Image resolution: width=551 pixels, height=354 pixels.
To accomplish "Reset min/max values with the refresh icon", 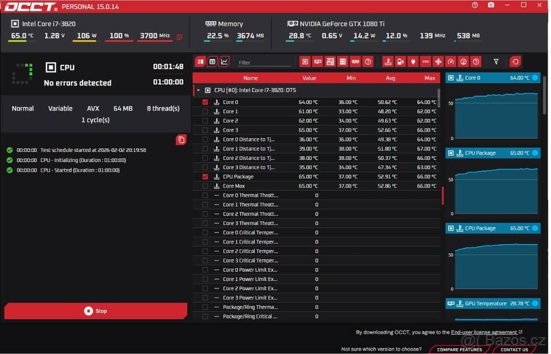I will [x=515, y=62].
